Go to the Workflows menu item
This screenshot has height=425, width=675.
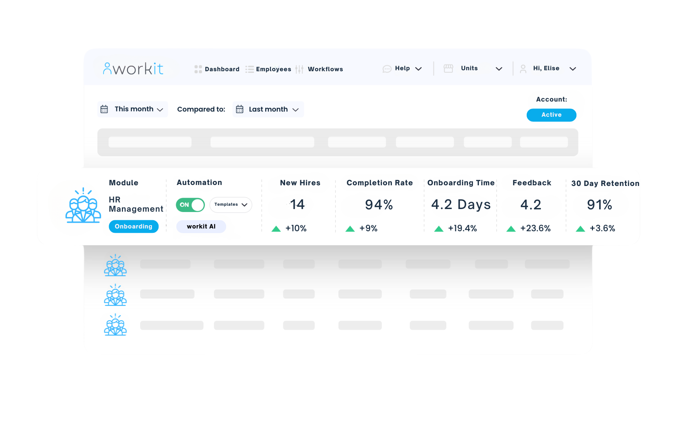[x=325, y=69]
